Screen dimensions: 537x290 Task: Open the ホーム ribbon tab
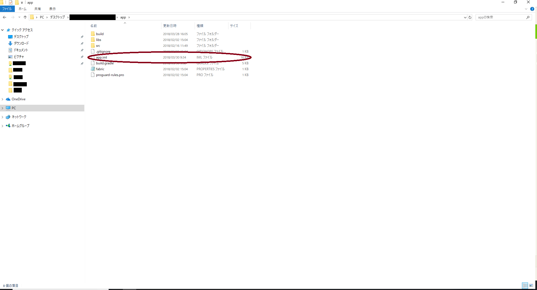pyautogui.click(x=22, y=9)
